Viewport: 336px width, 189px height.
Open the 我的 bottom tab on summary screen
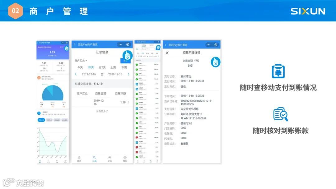click(125, 159)
